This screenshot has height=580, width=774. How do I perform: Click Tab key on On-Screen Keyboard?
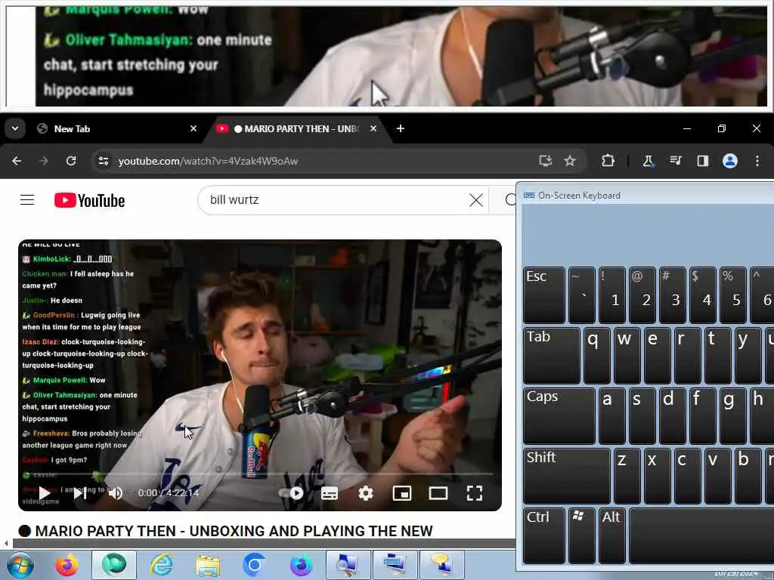pos(551,356)
